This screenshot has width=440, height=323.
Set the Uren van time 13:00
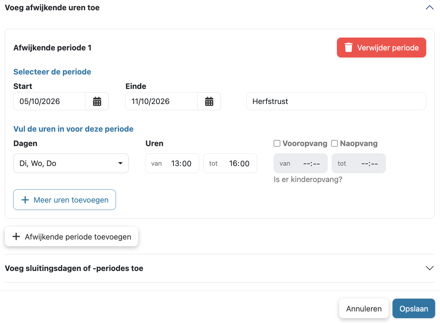(172, 163)
